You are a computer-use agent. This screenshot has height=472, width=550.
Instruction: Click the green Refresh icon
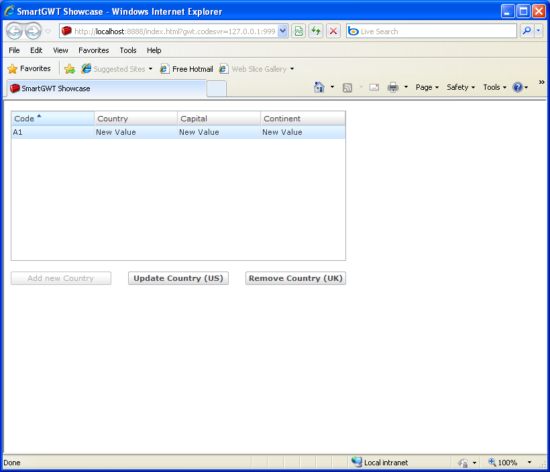316,32
